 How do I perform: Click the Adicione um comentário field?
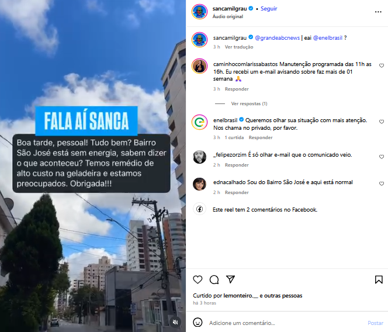point(286,323)
